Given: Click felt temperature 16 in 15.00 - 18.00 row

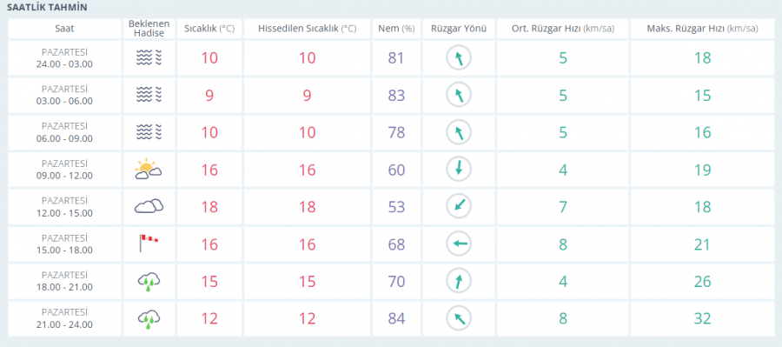Looking at the screenshot, I should [x=308, y=244].
